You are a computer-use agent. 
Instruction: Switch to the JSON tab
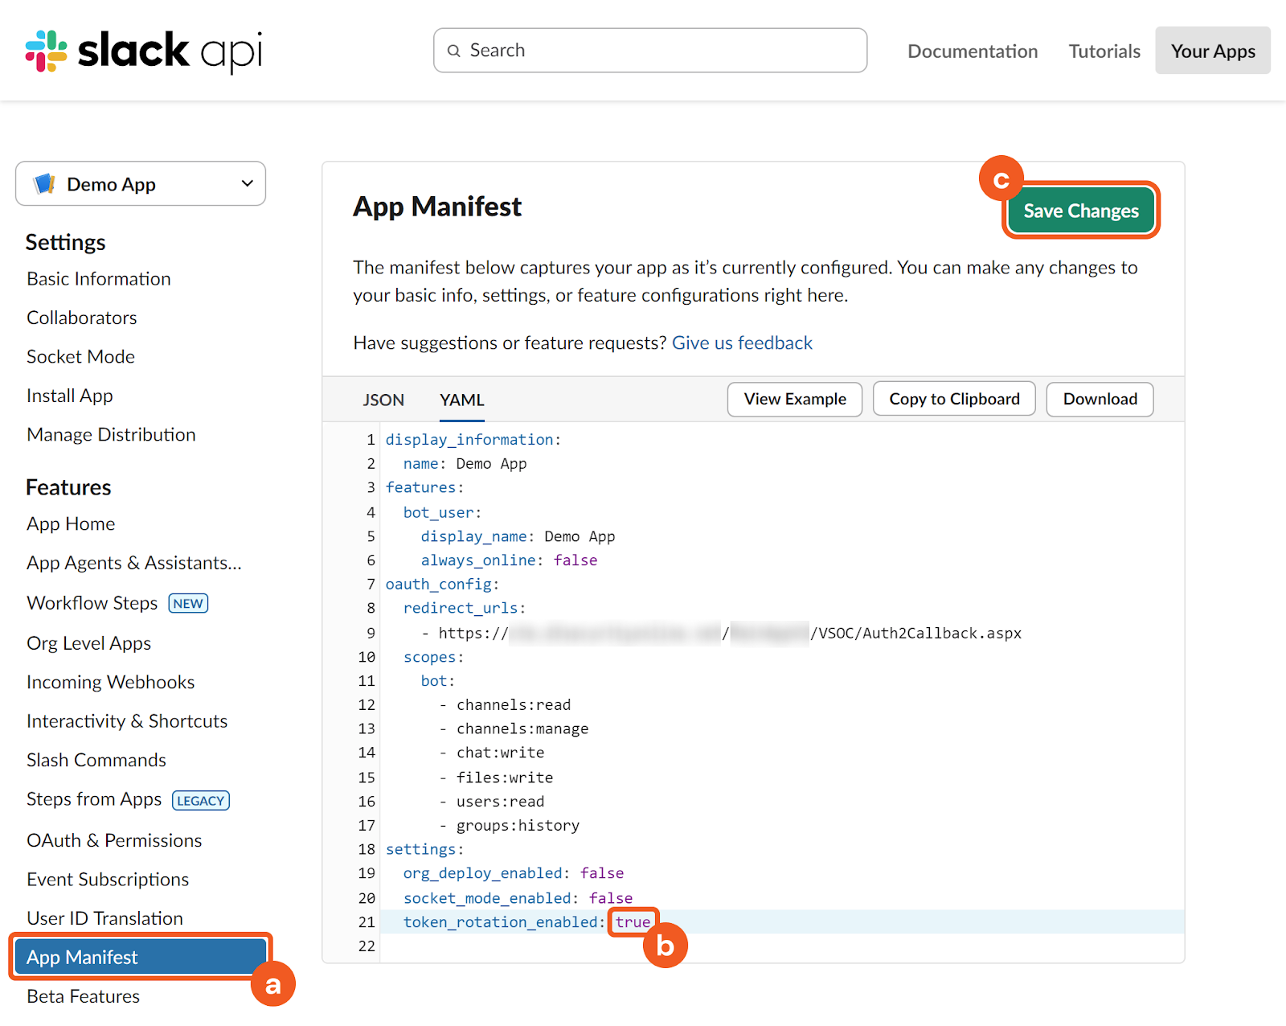coord(383,400)
